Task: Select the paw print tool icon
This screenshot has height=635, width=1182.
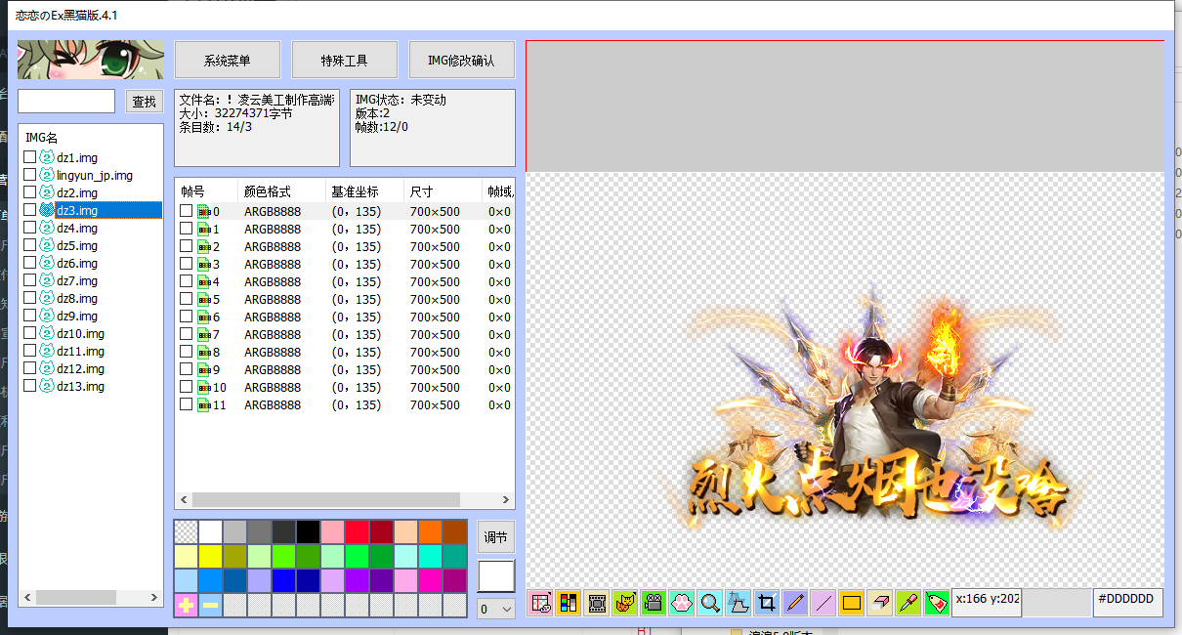Action: pyautogui.click(x=680, y=603)
